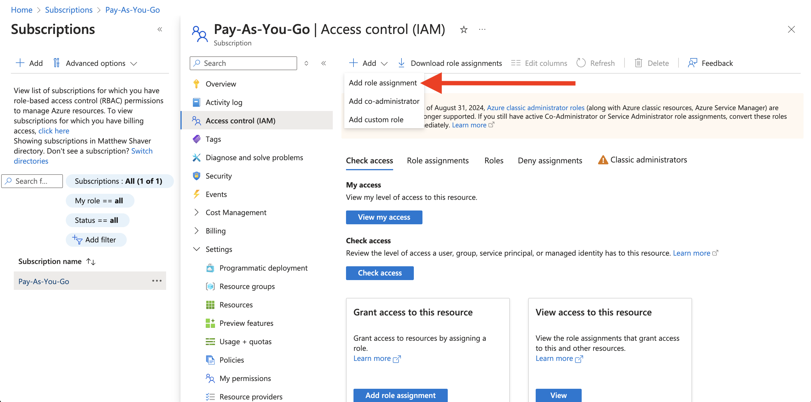Image resolution: width=811 pixels, height=402 pixels.
Task: Collapse the Settings section
Action: pos(197,249)
